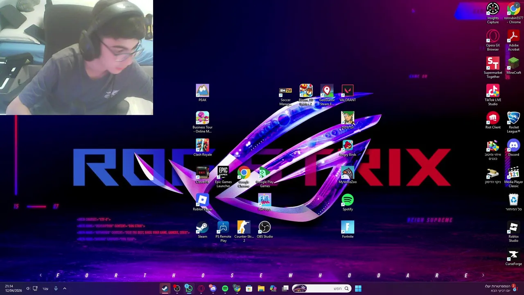This screenshot has height=295, width=524.
Task: Launch Fall Guys from the desktop
Action: pos(264,202)
